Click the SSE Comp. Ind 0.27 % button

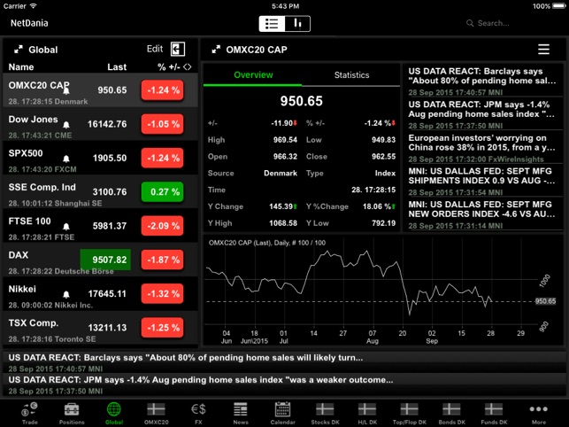pyautogui.click(x=162, y=192)
